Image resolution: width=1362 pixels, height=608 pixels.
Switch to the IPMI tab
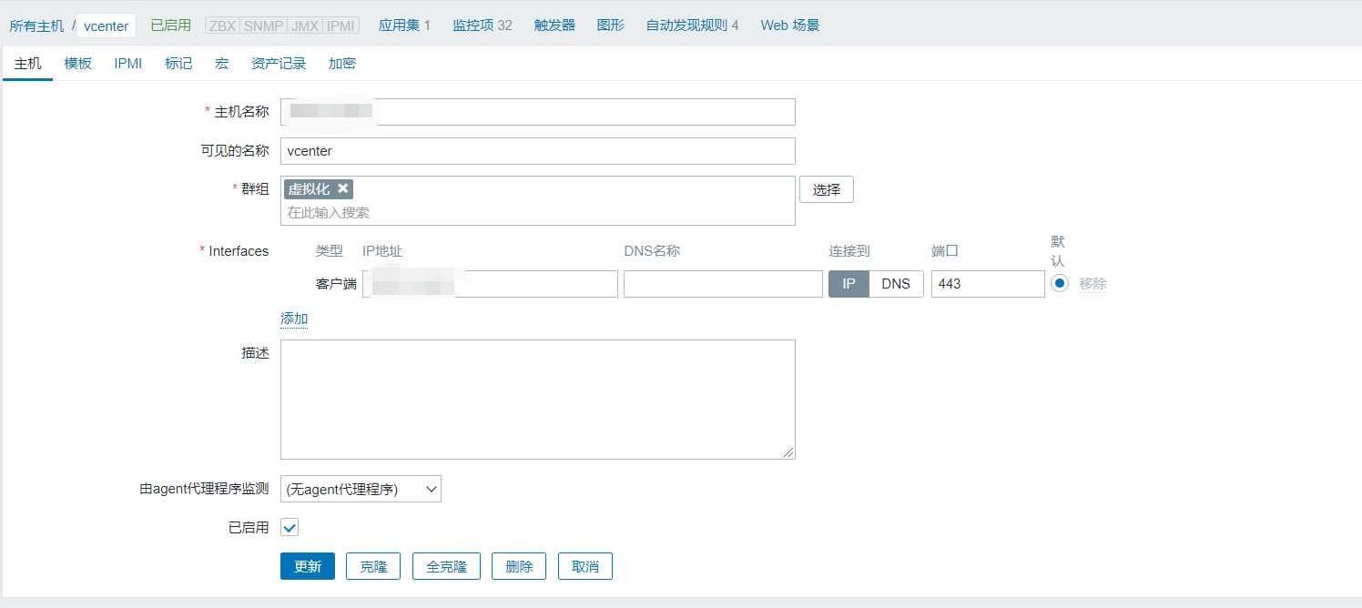(x=128, y=64)
